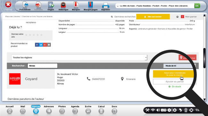Image resolution: width=208 pixels, height=116 pixels.
Task: Open the Adresses contacts section
Action: click(x=49, y=110)
